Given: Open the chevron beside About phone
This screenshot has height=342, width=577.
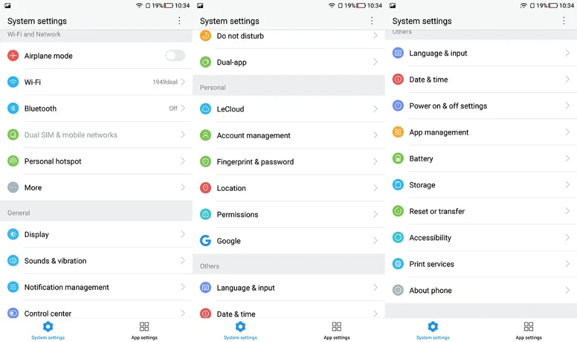Looking at the screenshot, I should [x=567, y=290].
